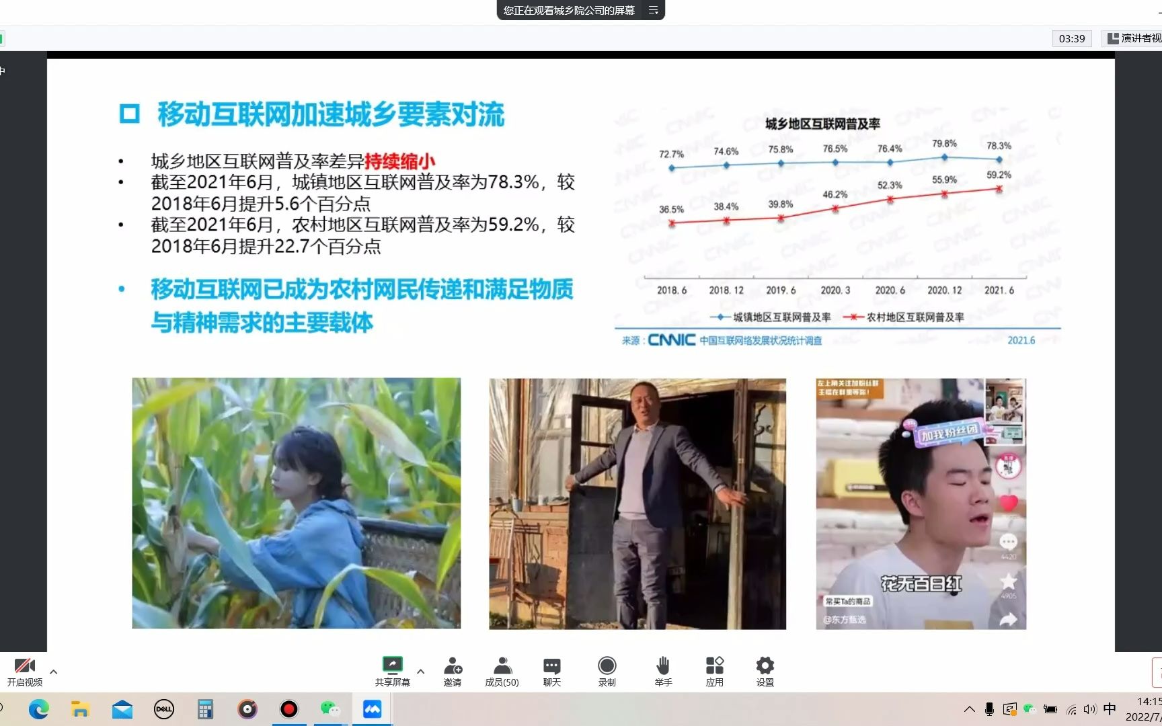Switch 演讲者视图 speaker view layout
Viewport: 1162px width, 726px height.
tap(1134, 38)
